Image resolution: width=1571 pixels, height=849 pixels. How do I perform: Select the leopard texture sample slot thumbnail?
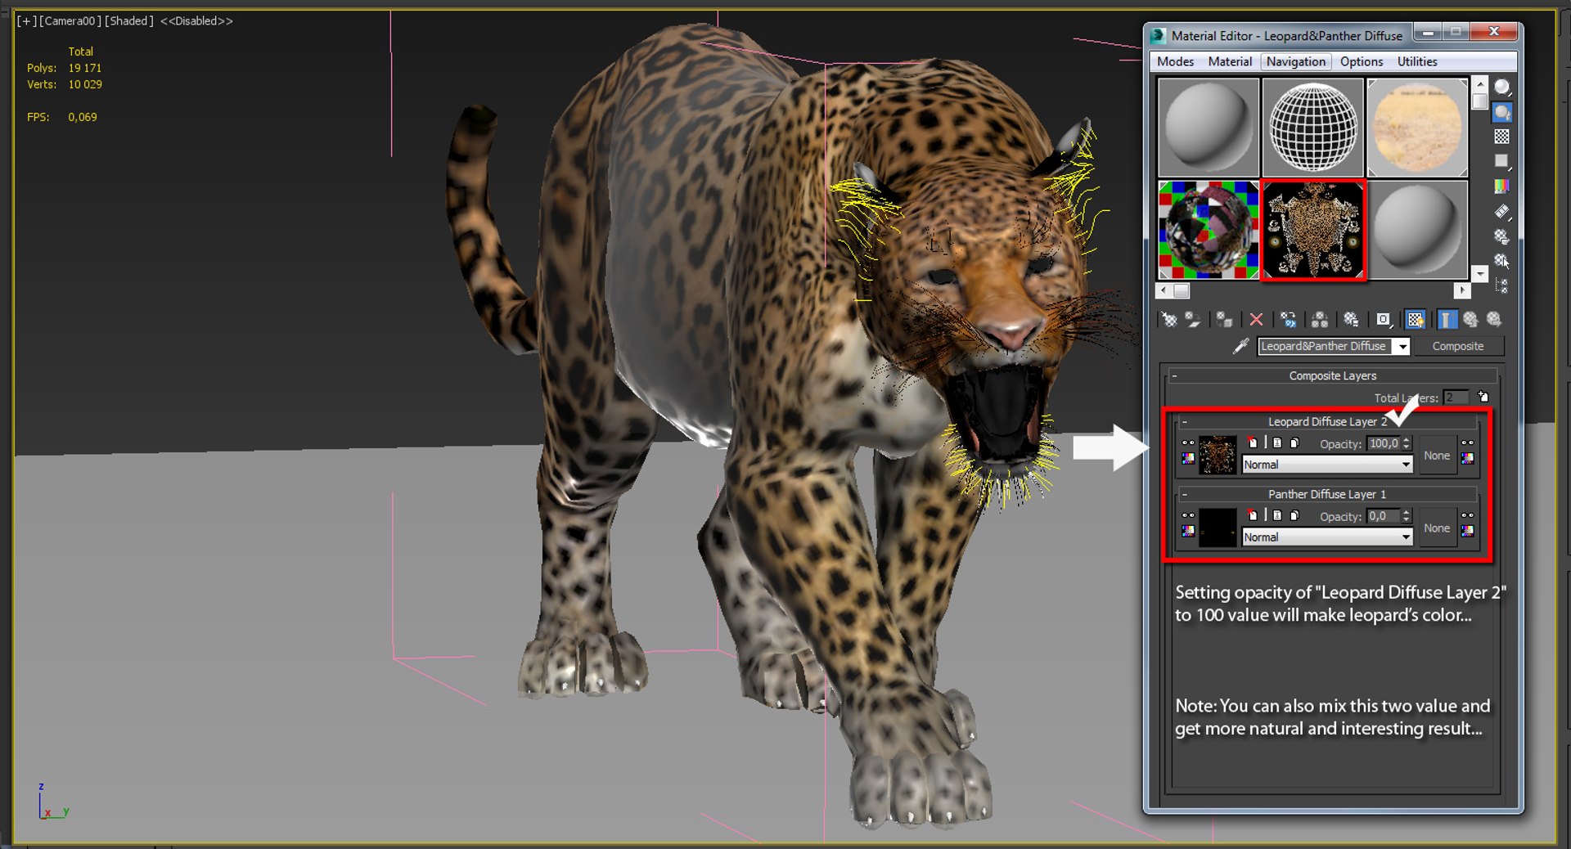click(1312, 230)
